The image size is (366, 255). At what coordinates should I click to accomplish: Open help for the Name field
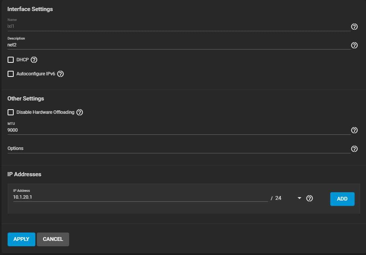click(354, 27)
